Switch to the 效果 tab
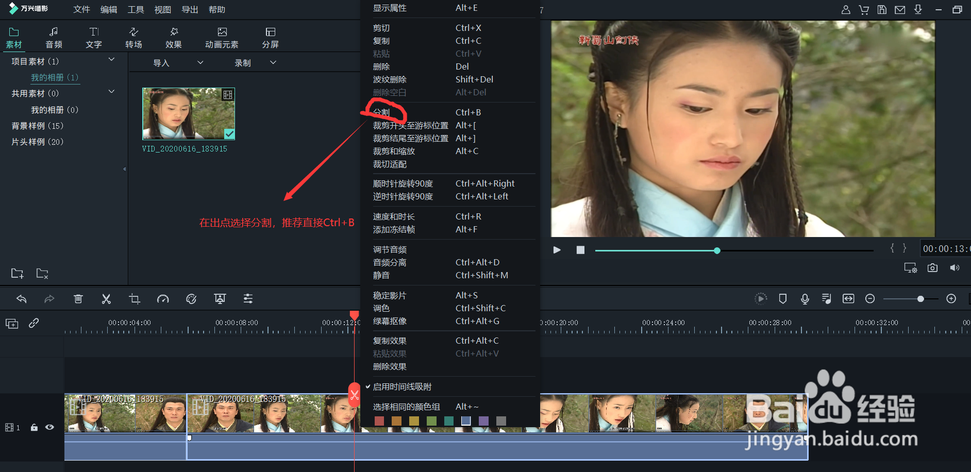Viewport: 971px width, 472px height. pos(174,38)
